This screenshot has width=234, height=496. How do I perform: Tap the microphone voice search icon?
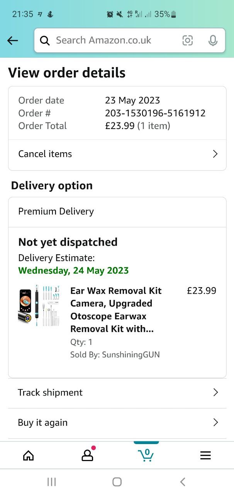click(213, 40)
